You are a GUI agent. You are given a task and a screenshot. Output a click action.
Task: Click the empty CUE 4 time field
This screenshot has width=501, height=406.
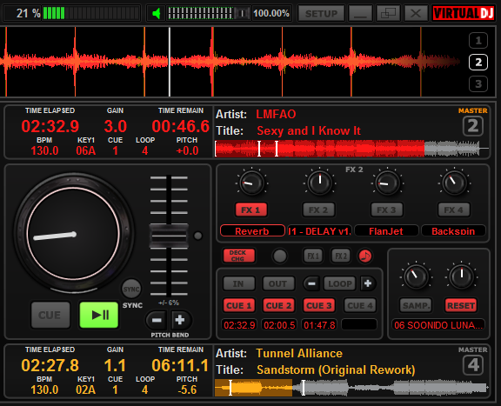click(359, 325)
